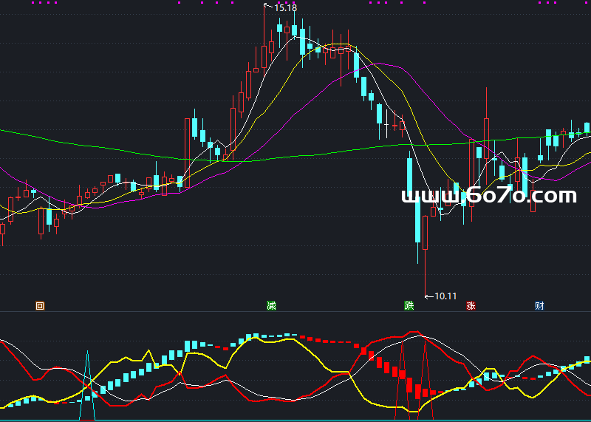Click the border between chart and indicator panel
Viewport: 591px width, 422px height.
pos(295,311)
